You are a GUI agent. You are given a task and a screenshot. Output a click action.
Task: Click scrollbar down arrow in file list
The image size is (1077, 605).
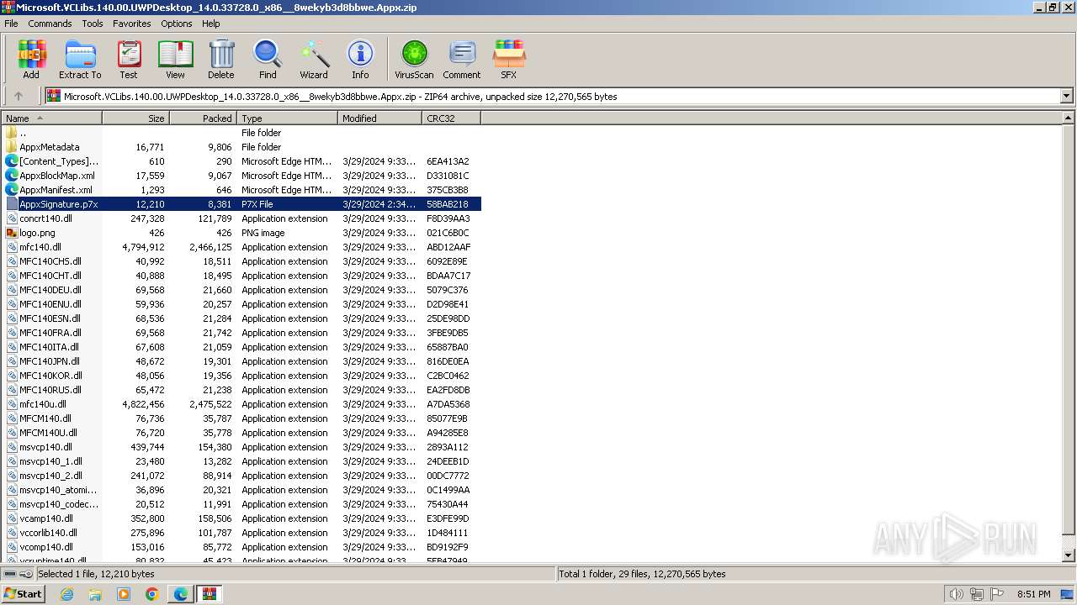[x=1069, y=555]
